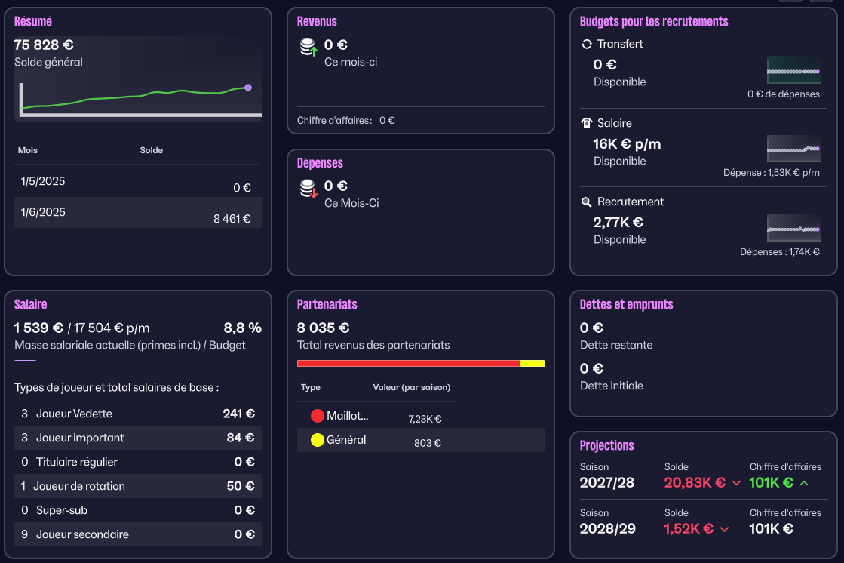The height and width of the screenshot is (563, 844).
Task: Click the Dépenses coins icon with red arrow
Action: 308,189
